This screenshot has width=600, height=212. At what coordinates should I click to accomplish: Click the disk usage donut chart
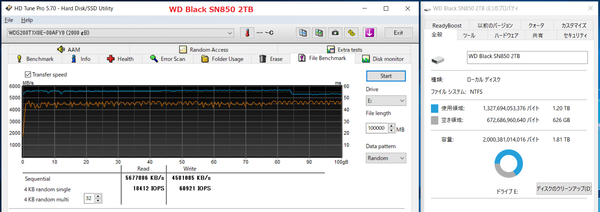[509, 164]
